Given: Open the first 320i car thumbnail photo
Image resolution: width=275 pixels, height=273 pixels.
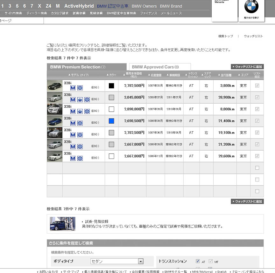Looking at the screenshot, I should [x=54, y=86].
